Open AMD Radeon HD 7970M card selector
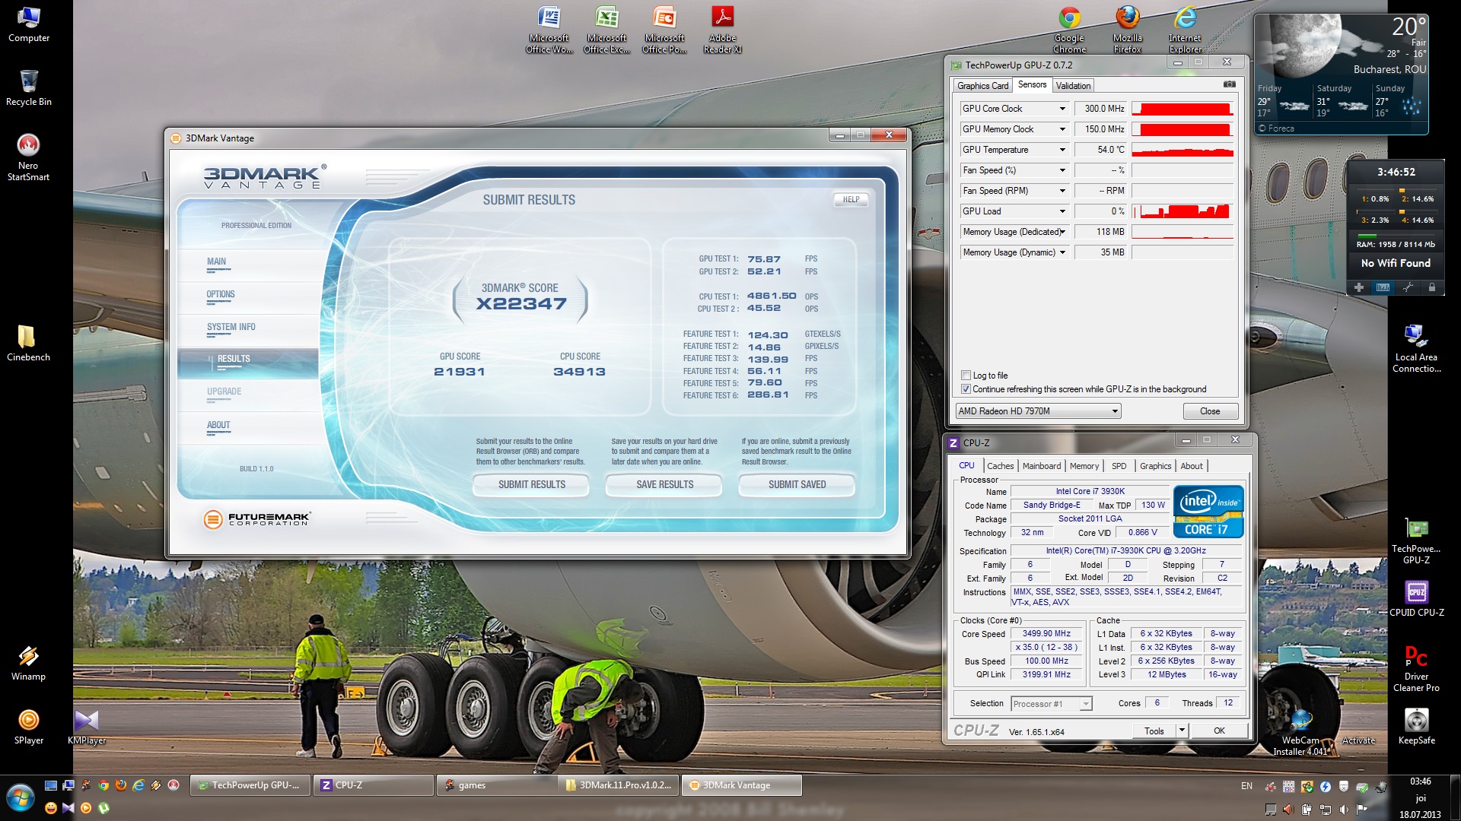This screenshot has height=821, width=1461. (x=1039, y=411)
